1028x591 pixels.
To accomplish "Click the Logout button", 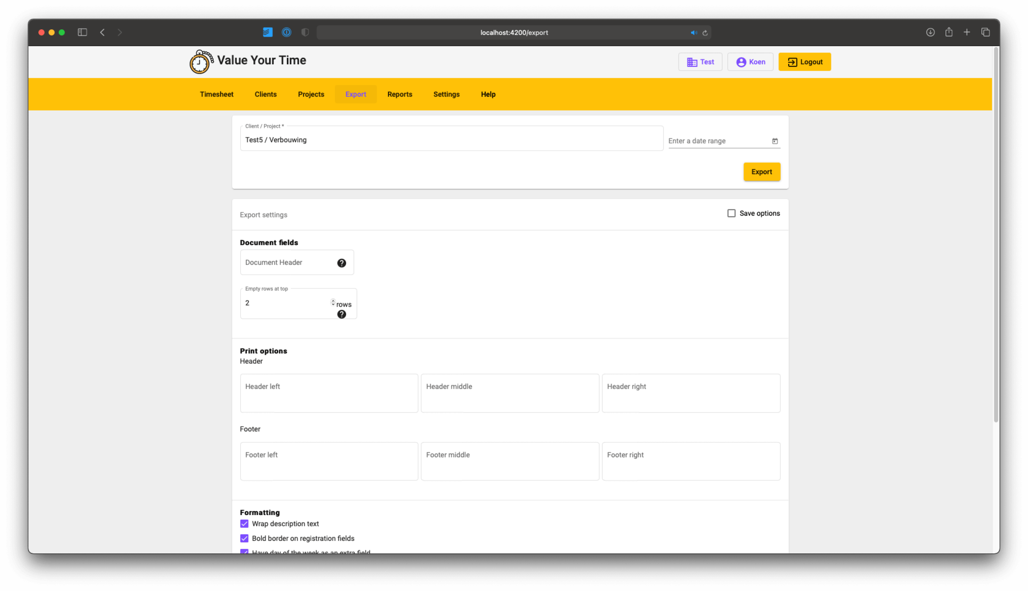I will coord(804,62).
